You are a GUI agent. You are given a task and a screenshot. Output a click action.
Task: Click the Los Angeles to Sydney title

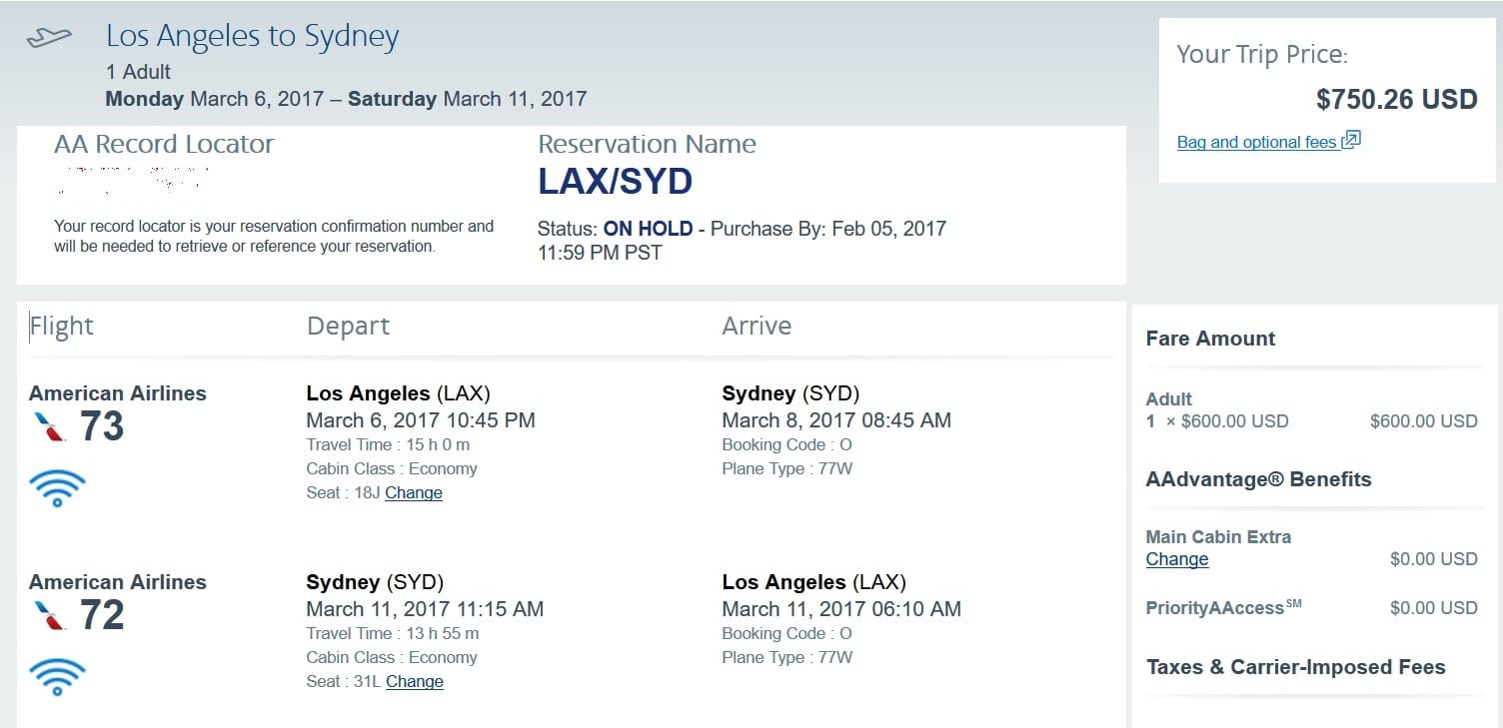[253, 37]
